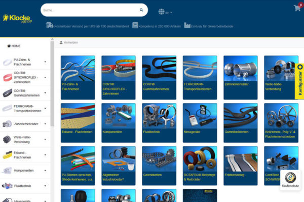304x202 pixels.
Task: Click CONTI SYNCHROFLEX red belt sidebar icon
Action: tap(8, 77)
